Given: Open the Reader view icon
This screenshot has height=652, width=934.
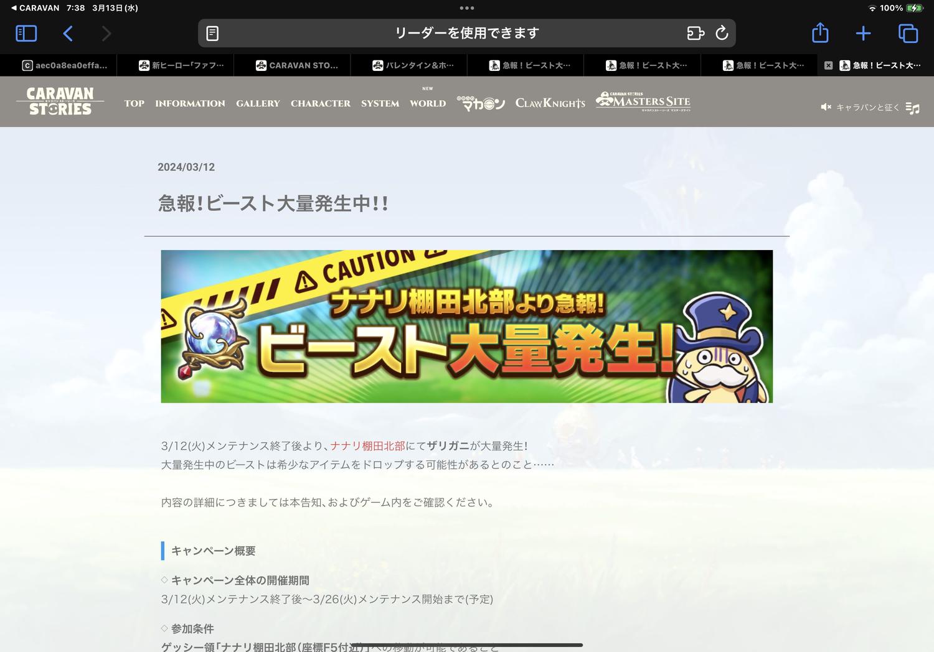Looking at the screenshot, I should (212, 33).
